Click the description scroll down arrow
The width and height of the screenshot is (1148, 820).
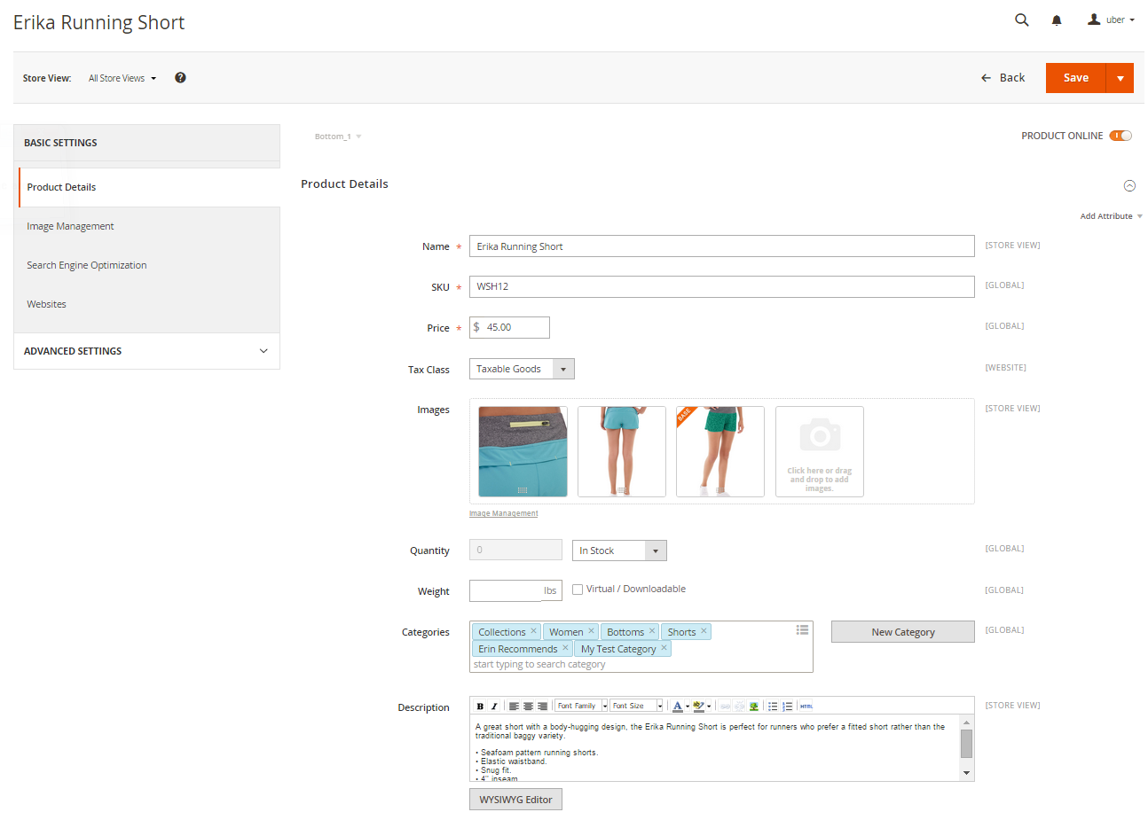pos(966,773)
